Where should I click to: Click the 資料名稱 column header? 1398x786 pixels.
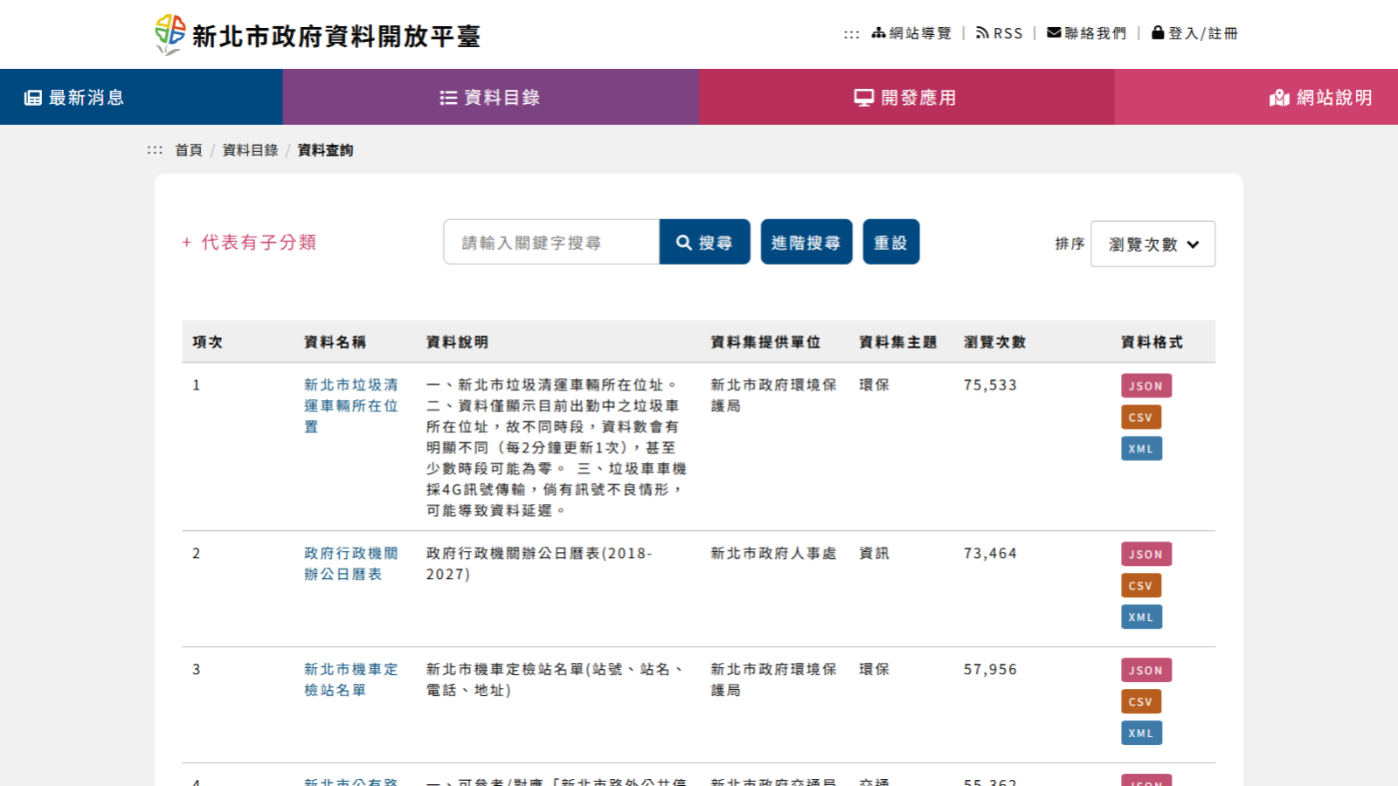pyautogui.click(x=335, y=342)
